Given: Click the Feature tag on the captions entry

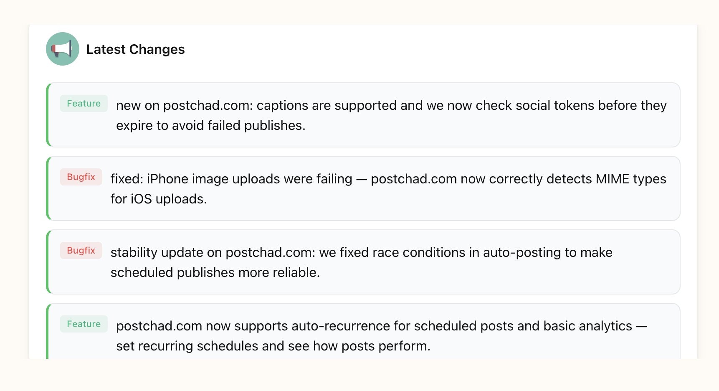Looking at the screenshot, I should (84, 104).
